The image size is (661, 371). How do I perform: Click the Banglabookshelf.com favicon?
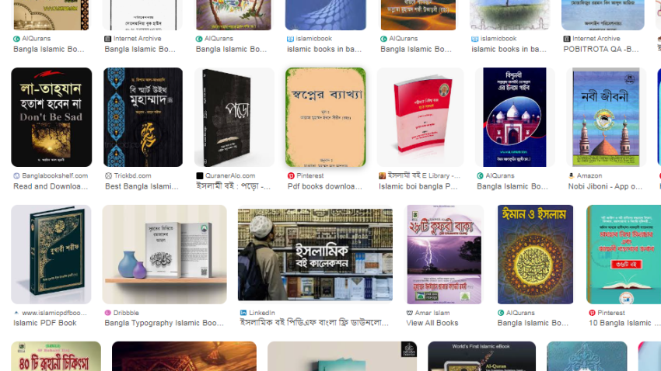[16, 176]
